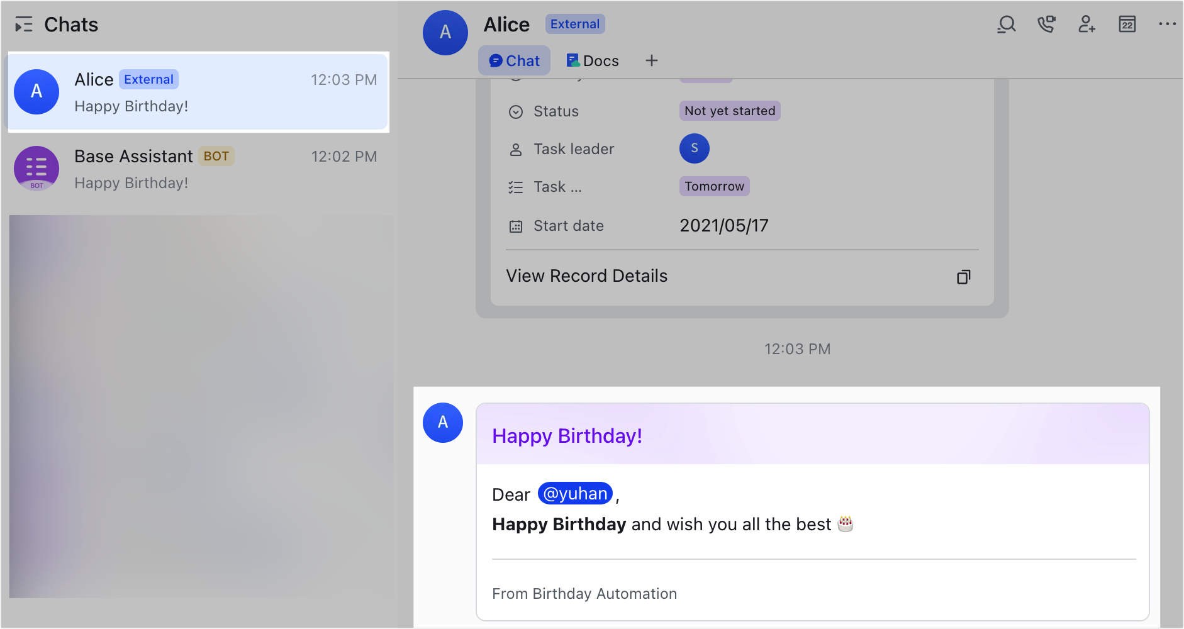This screenshot has height=629, width=1184.
Task: Click the Base Assistant bot avatar
Action: click(x=36, y=169)
